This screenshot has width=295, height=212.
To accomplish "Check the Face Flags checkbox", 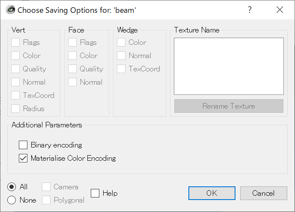I will coord(72,42).
